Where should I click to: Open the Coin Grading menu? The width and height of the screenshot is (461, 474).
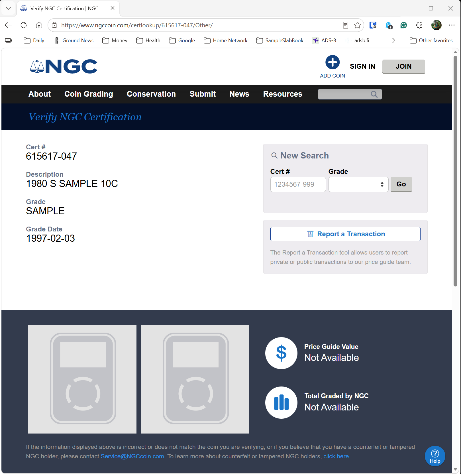89,94
